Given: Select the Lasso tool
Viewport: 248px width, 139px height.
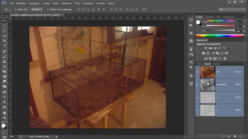Looking at the screenshot, I should pyautogui.click(x=4, y=31).
